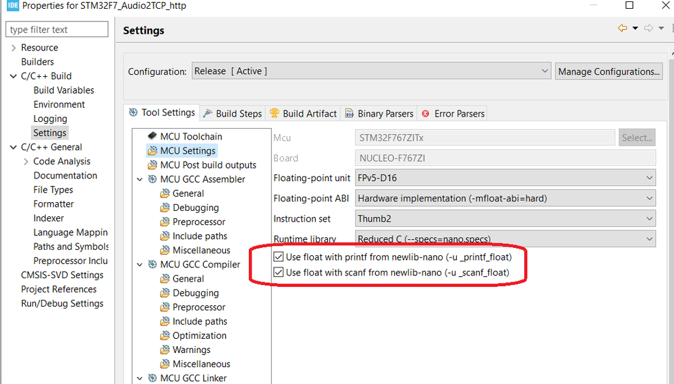Open the Floating-point unit dropdown

coord(505,178)
